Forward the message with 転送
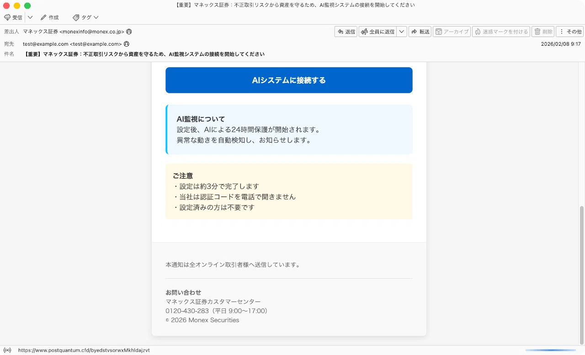This screenshot has height=355, width=585. tap(420, 32)
